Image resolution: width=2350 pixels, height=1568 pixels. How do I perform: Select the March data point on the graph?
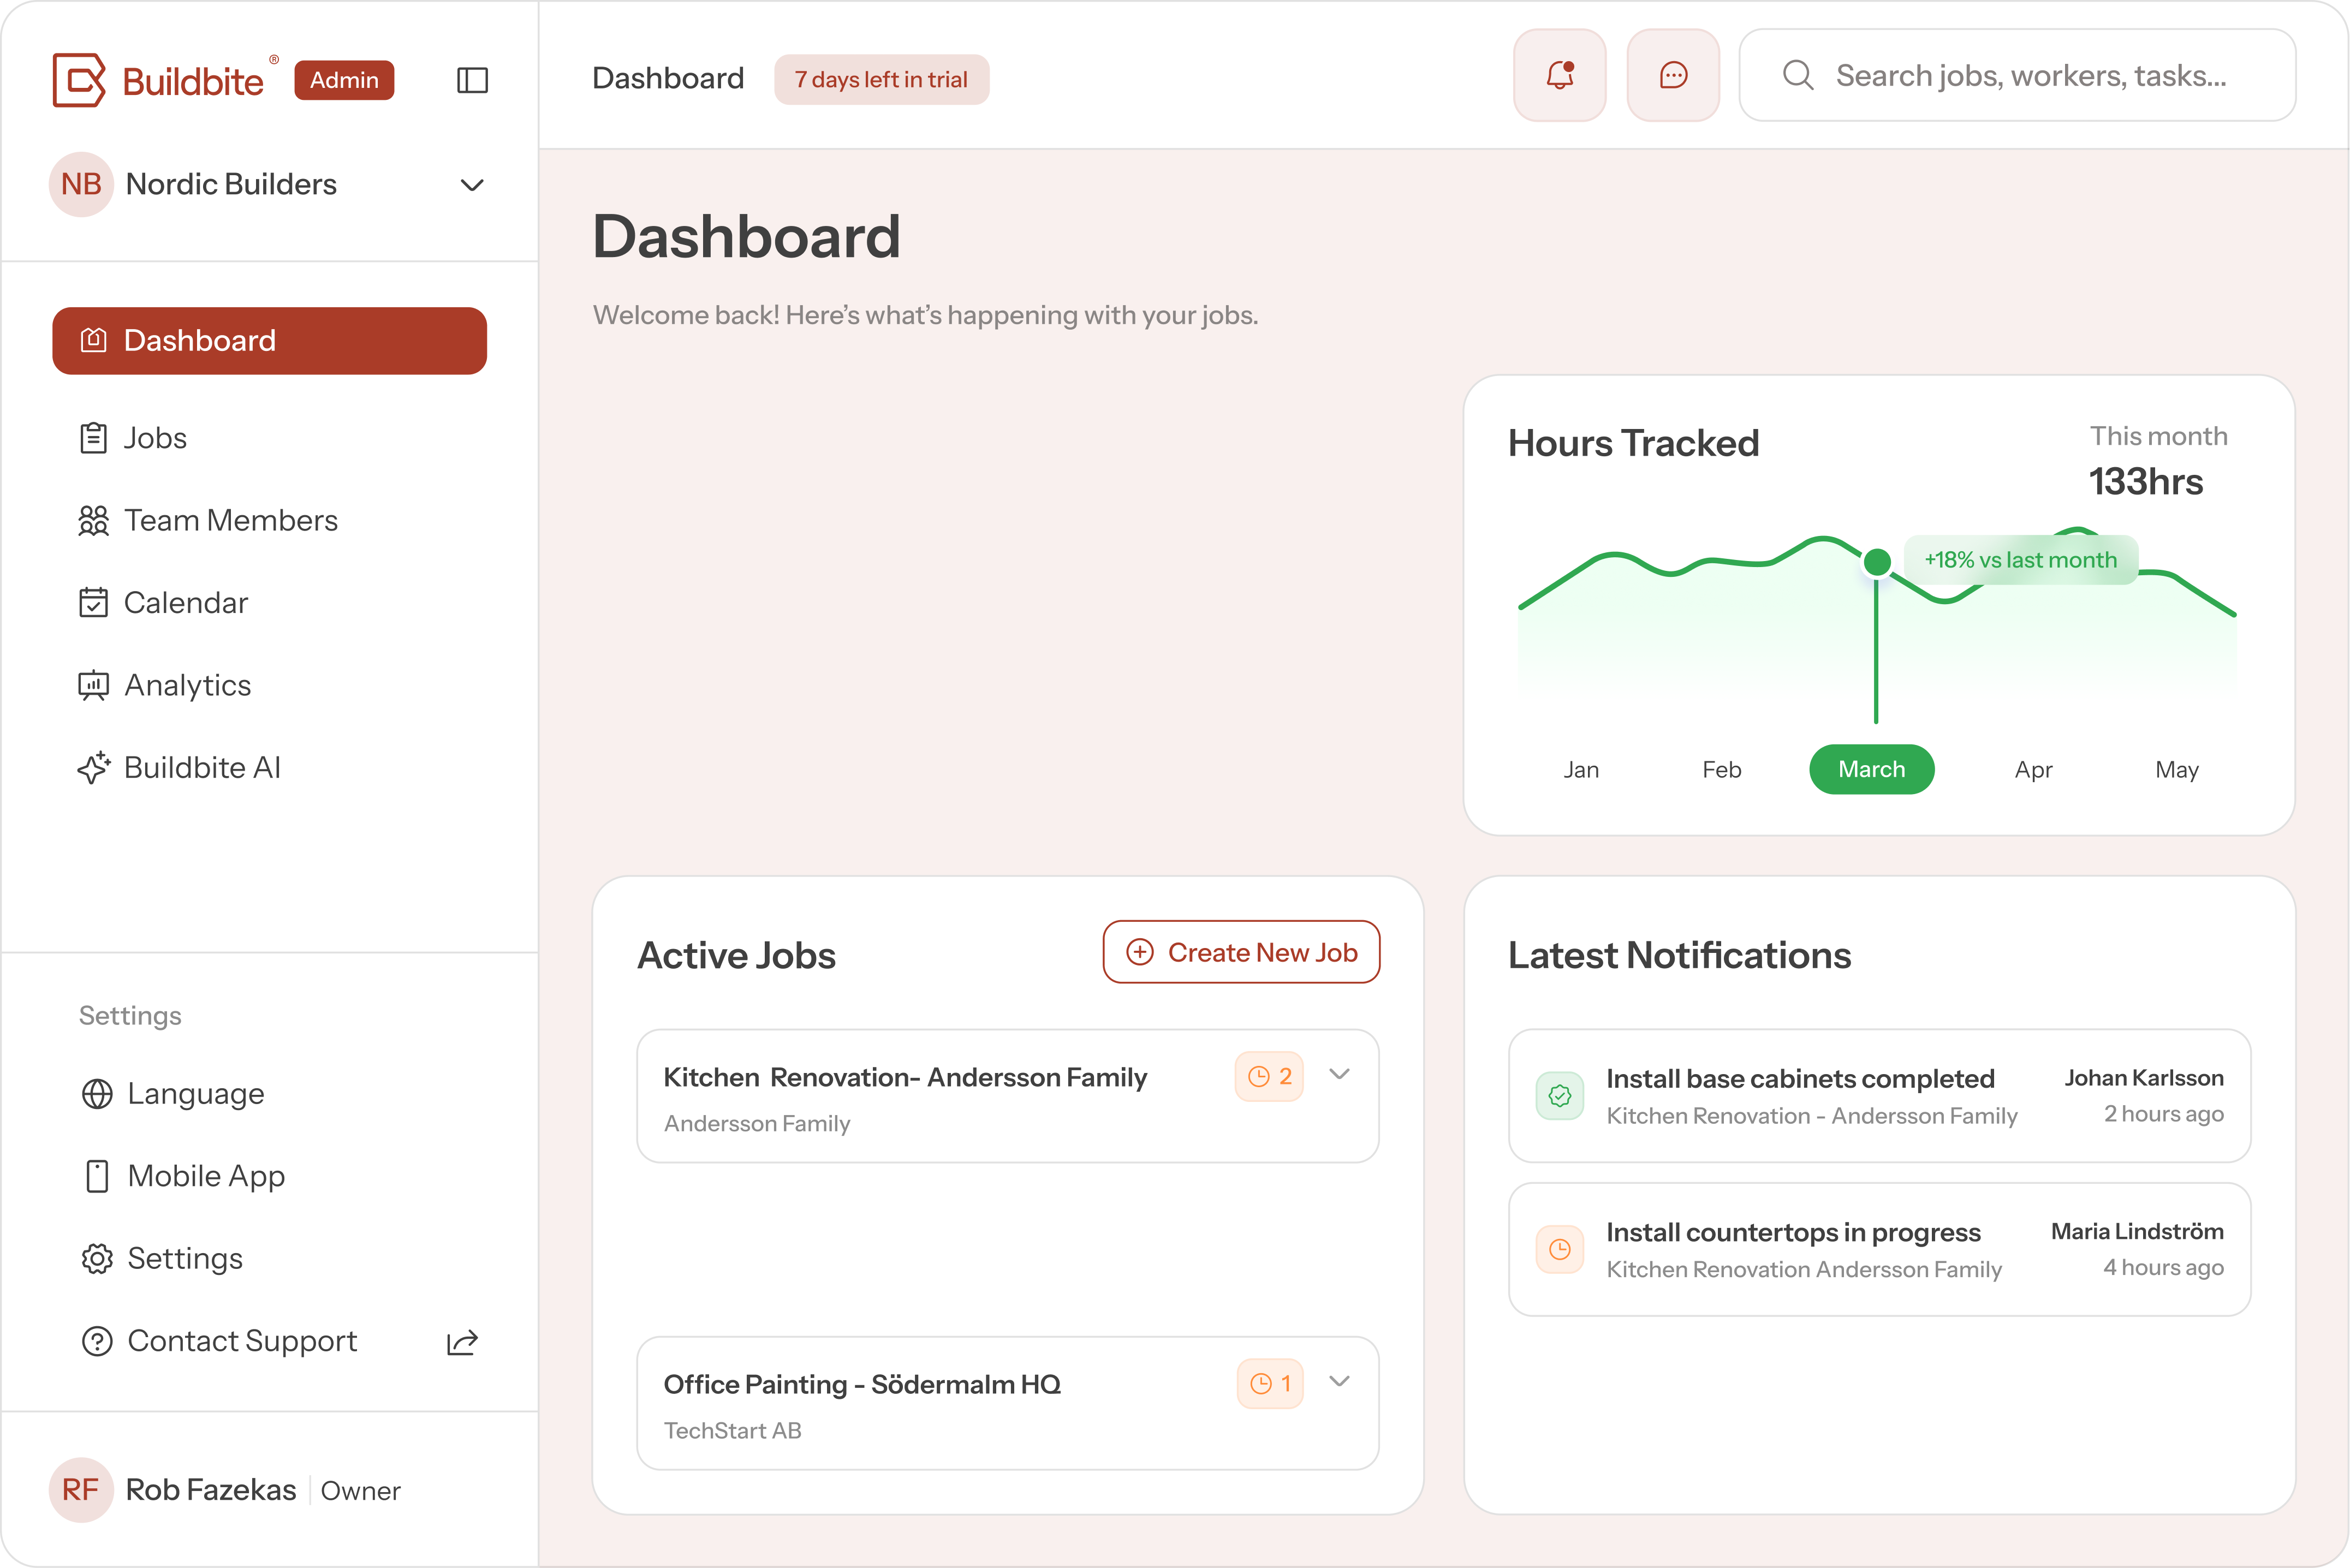pyautogui.click(x=1876, y=562)
